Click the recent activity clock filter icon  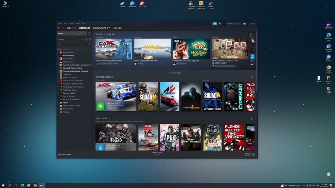tap(86, 39)
